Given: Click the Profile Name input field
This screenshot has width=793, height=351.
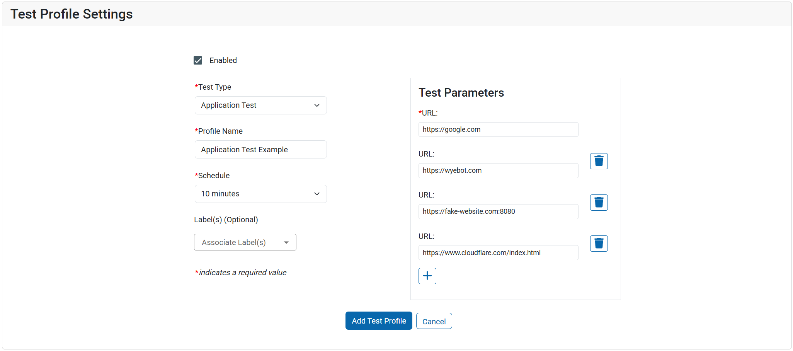Looking at the screenshot, I should [x=260, y=150].
